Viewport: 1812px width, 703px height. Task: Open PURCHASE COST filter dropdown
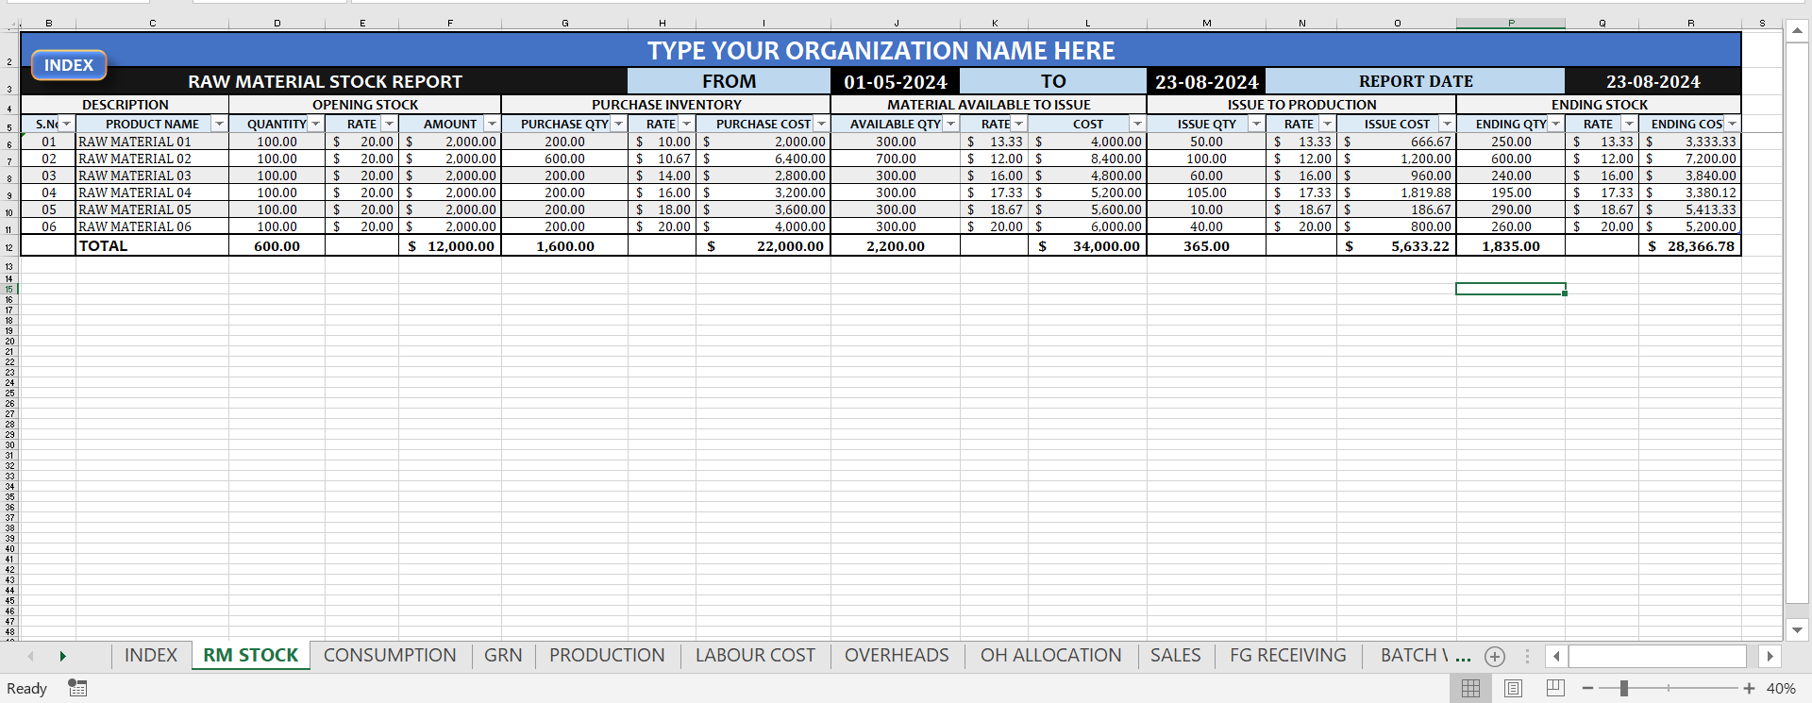coord(821,124)
